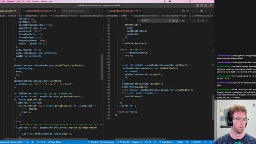Click the notifications bell icon

[211, 142]
